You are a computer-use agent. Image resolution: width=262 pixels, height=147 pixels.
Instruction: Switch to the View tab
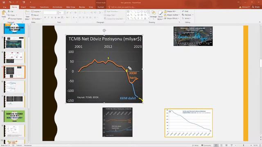tap(91, 7)
